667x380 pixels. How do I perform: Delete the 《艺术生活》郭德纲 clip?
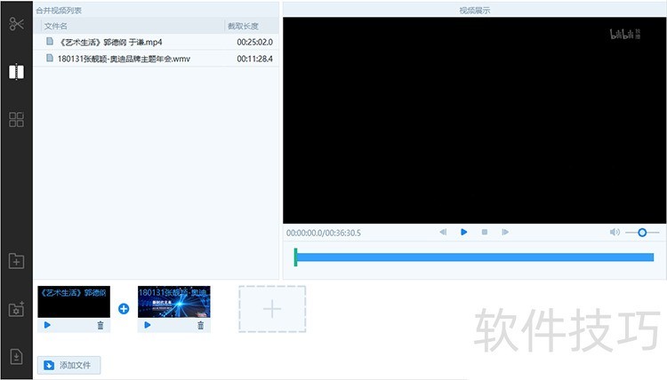coord(100,325)
